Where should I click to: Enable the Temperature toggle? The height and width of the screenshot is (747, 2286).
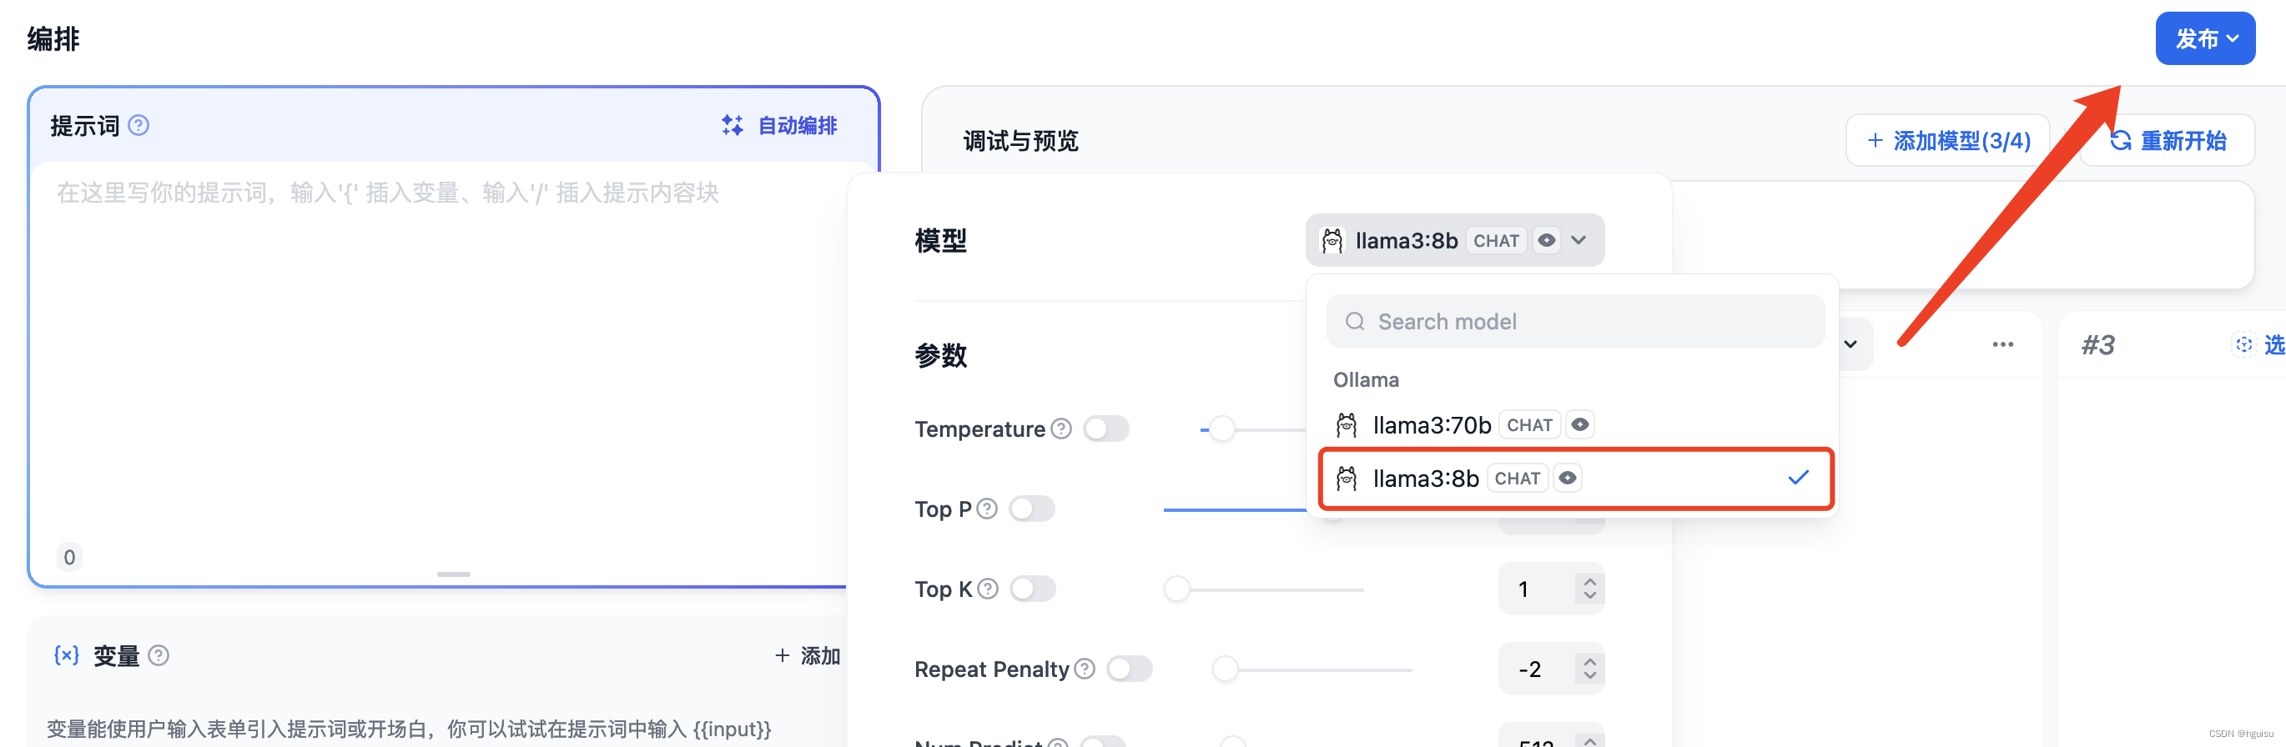(1105, 429)
